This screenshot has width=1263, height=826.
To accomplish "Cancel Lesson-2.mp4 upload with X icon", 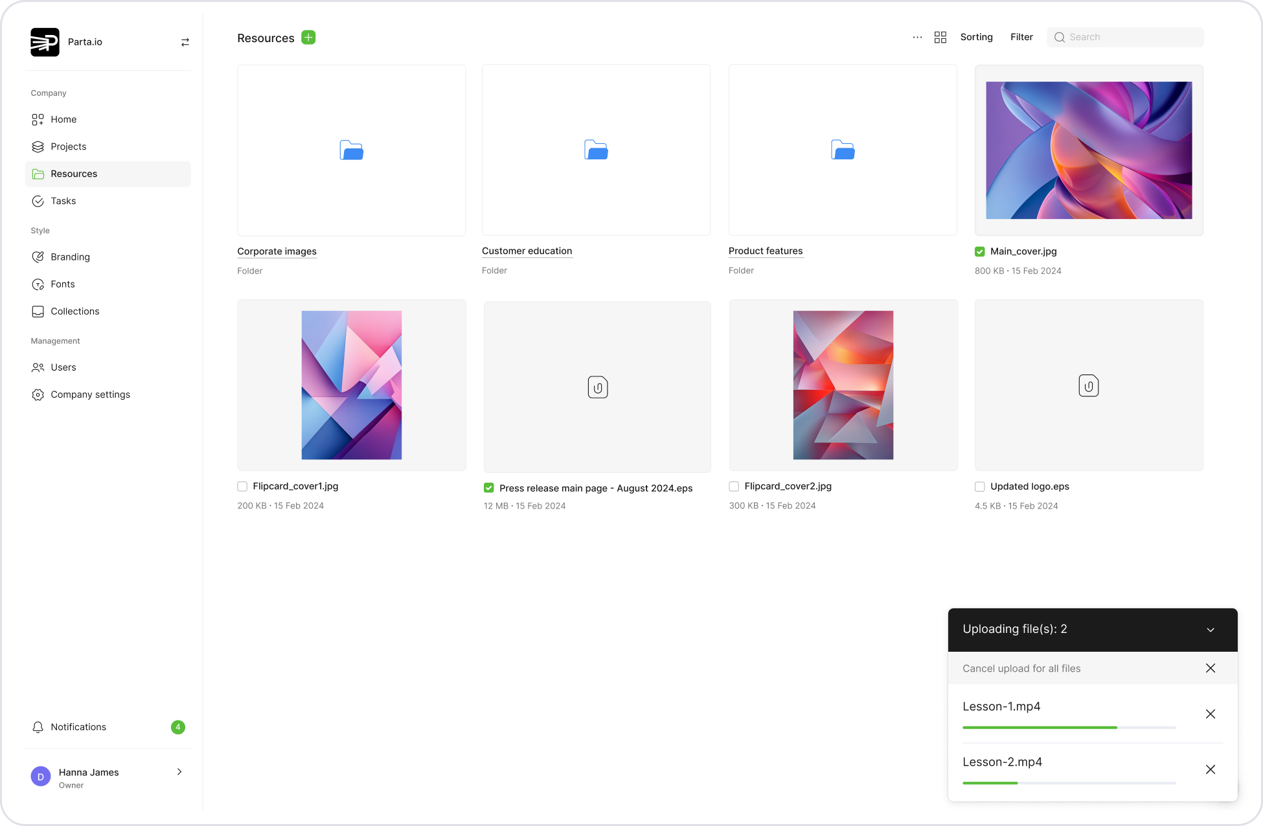I will [x=1210, y=770].
